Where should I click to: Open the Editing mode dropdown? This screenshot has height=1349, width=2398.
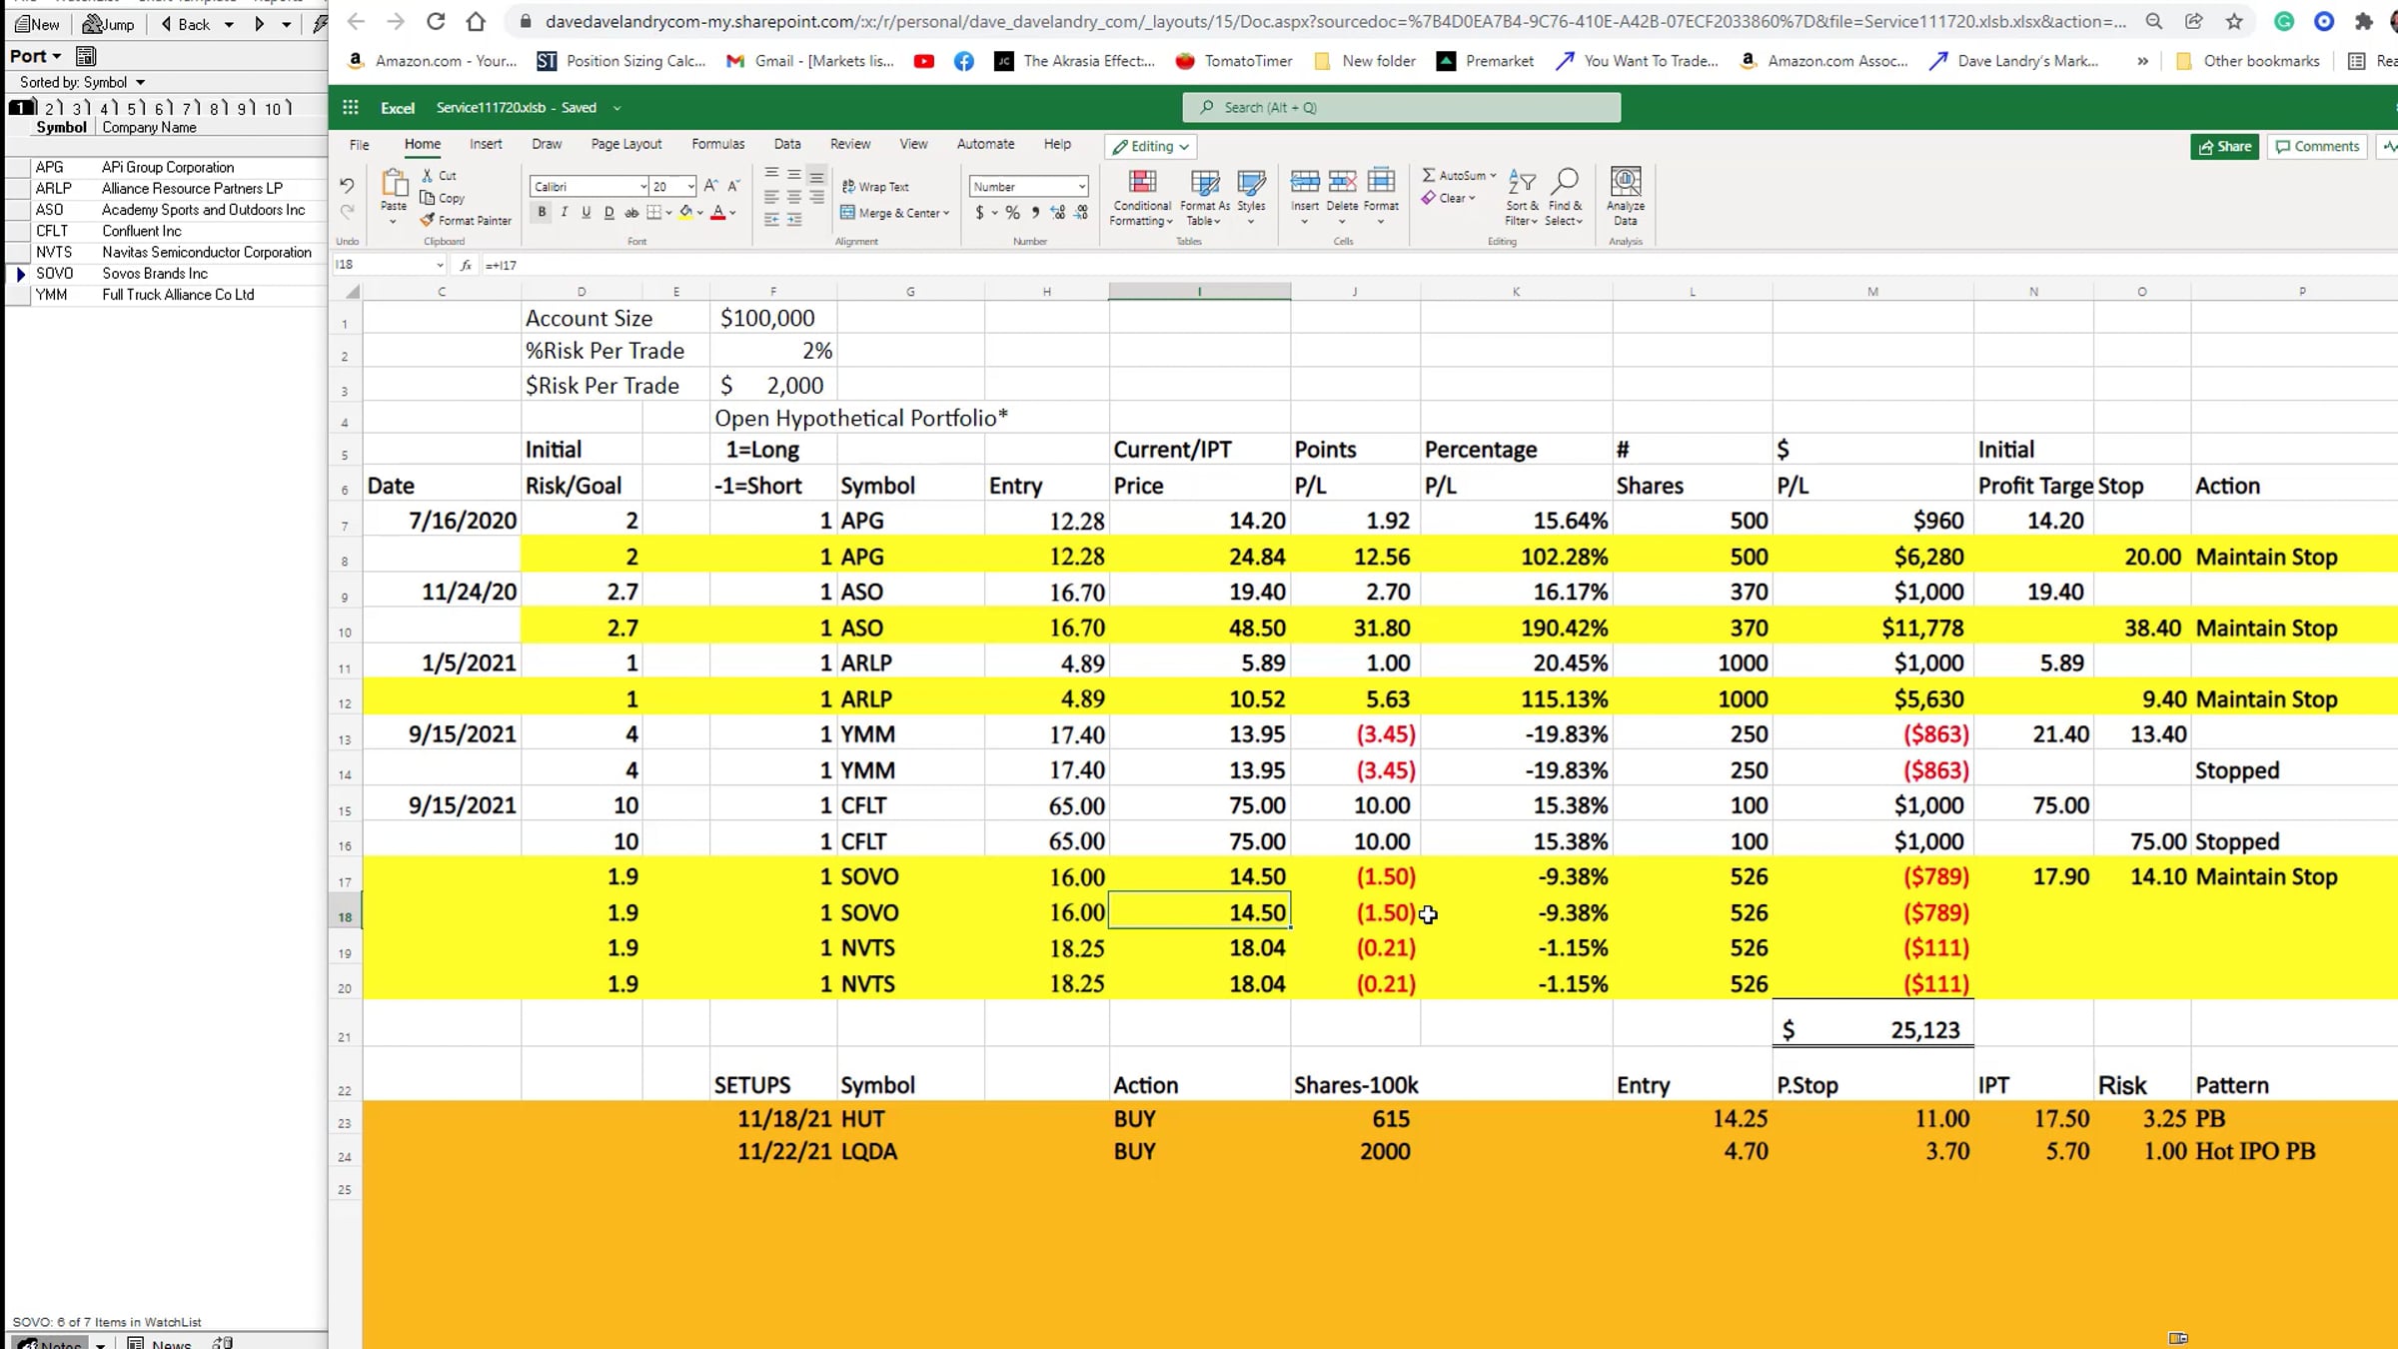[x=1151, y=146]
